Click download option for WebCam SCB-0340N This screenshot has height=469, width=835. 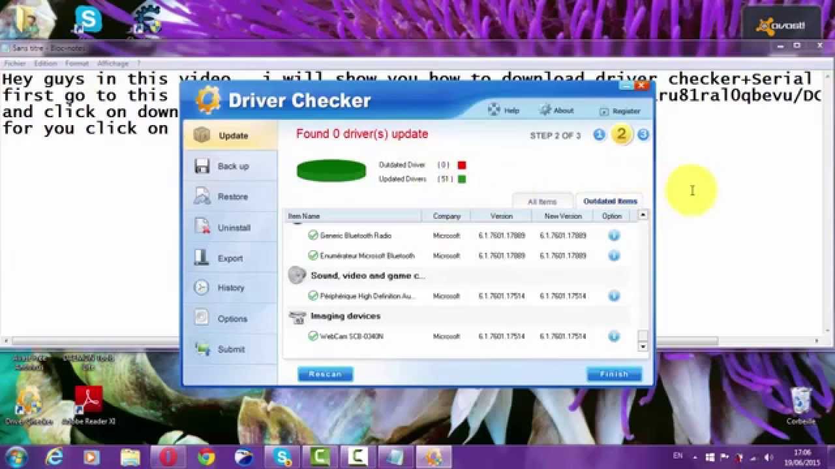click(x=614, y=336)
